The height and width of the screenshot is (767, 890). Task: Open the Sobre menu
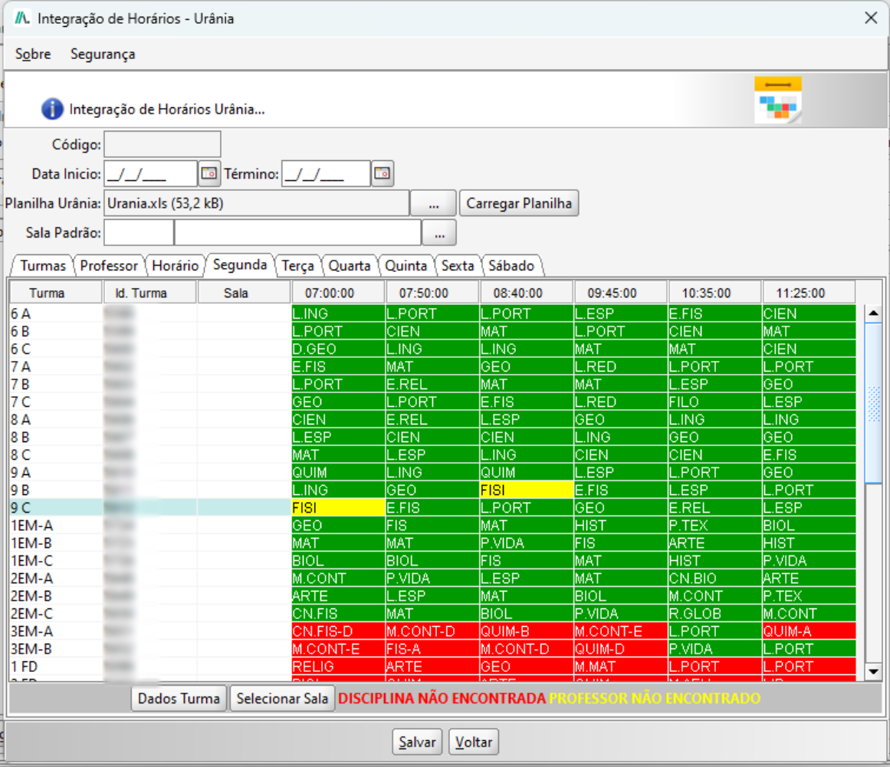pos(33,54)
